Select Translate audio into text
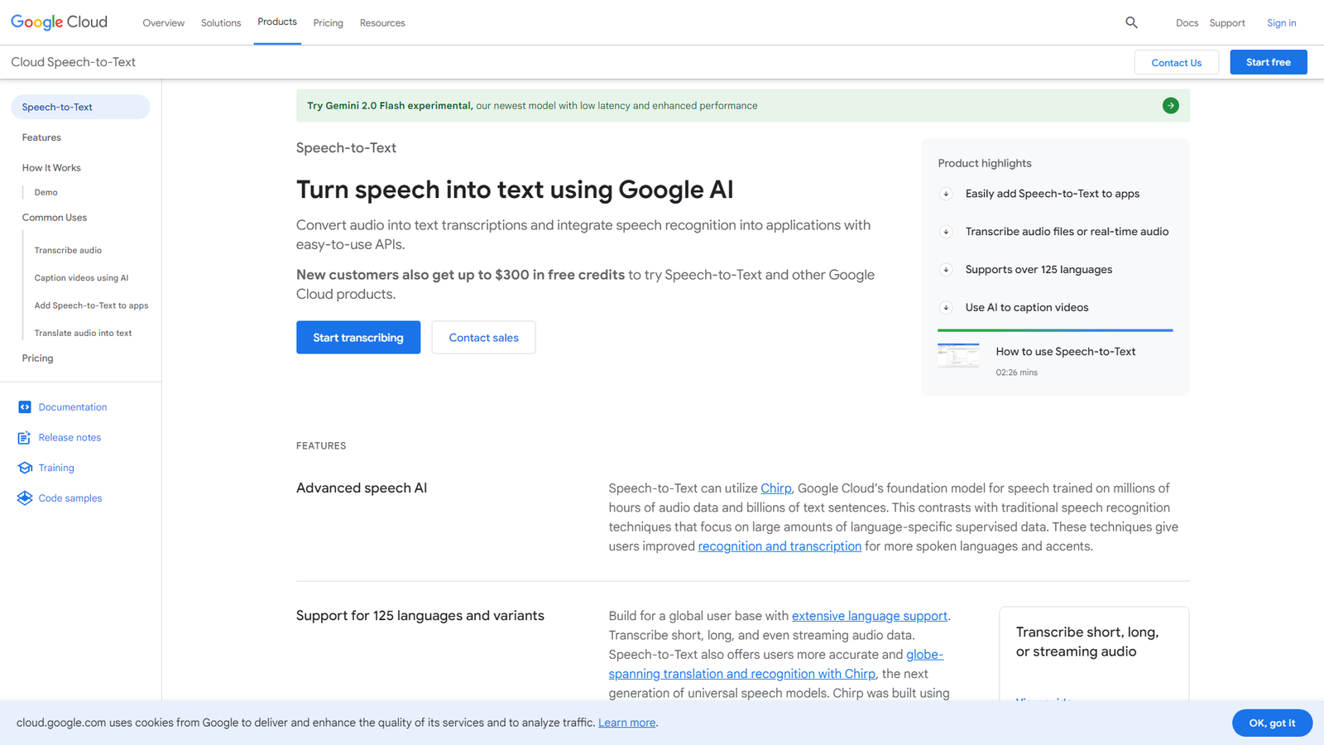 pos(83,334)
